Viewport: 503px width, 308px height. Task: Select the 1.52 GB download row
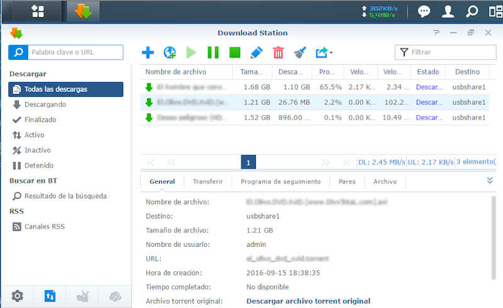pos(315,118)
